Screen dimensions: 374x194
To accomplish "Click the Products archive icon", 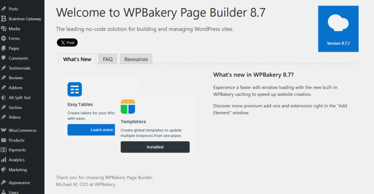I will [x=4, y=140].
